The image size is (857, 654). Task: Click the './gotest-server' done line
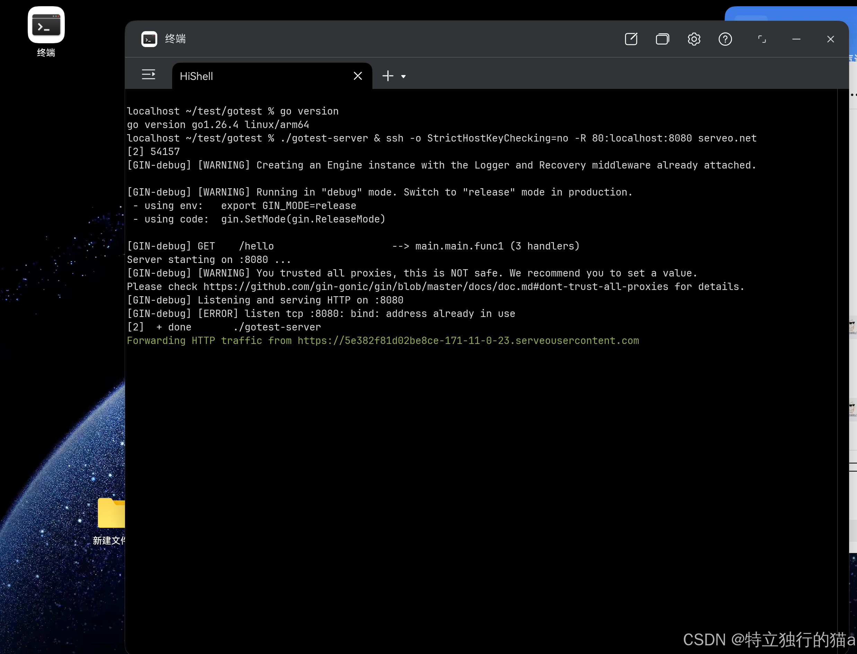pyautogui.click(x=224, y=327)
